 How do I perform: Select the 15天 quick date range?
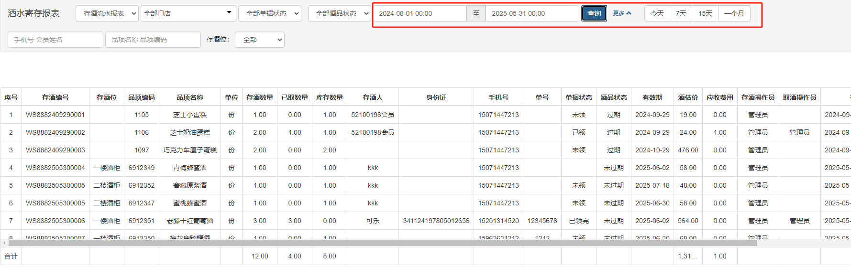click(705, 13)
